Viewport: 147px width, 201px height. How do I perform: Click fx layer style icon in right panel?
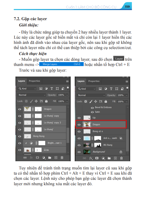coord(91,158)
